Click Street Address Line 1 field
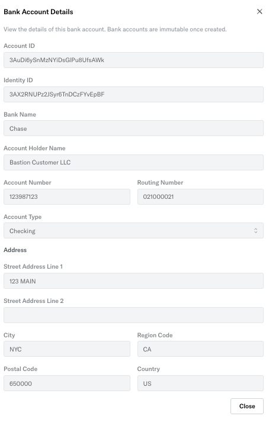Screen dimensions: 269x429 pos(133,281)
